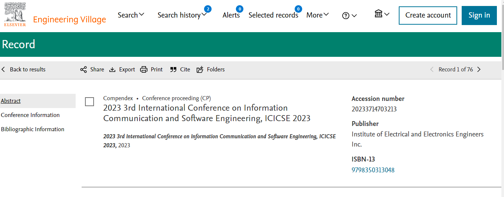
Task: Click the Folders icon
Action: (x=200, y=70)
